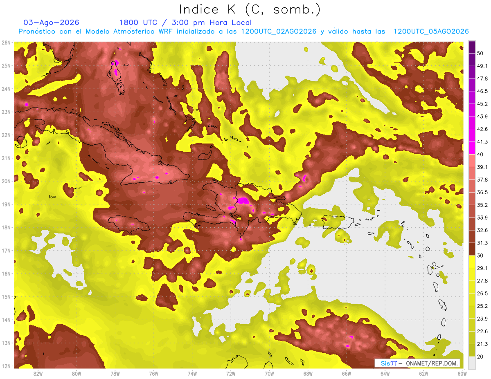Click the '42.6' color scale label
This screenshot has width=491, height=379.
(482, 129)
